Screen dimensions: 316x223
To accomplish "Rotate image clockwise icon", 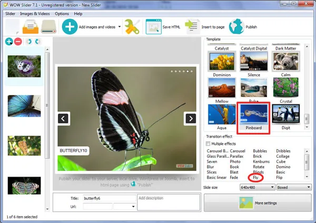I will point(37,42).
